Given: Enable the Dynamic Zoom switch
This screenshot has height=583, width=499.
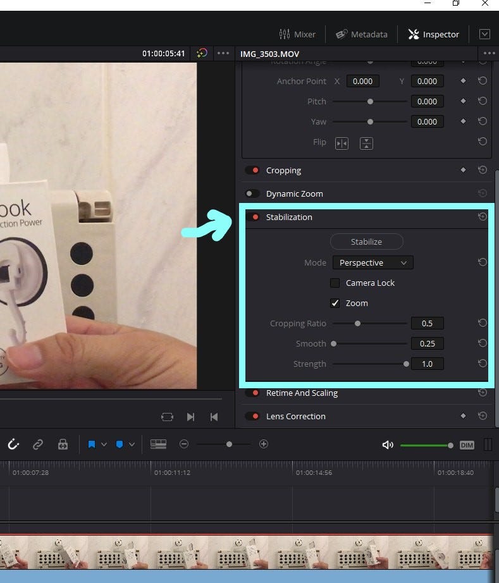Looking at the screenshot, I should [252, 193].
